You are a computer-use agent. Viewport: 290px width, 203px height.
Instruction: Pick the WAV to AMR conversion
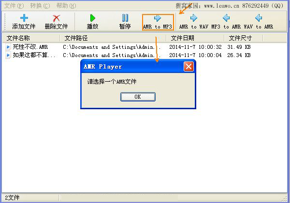(x=259, y=22)
